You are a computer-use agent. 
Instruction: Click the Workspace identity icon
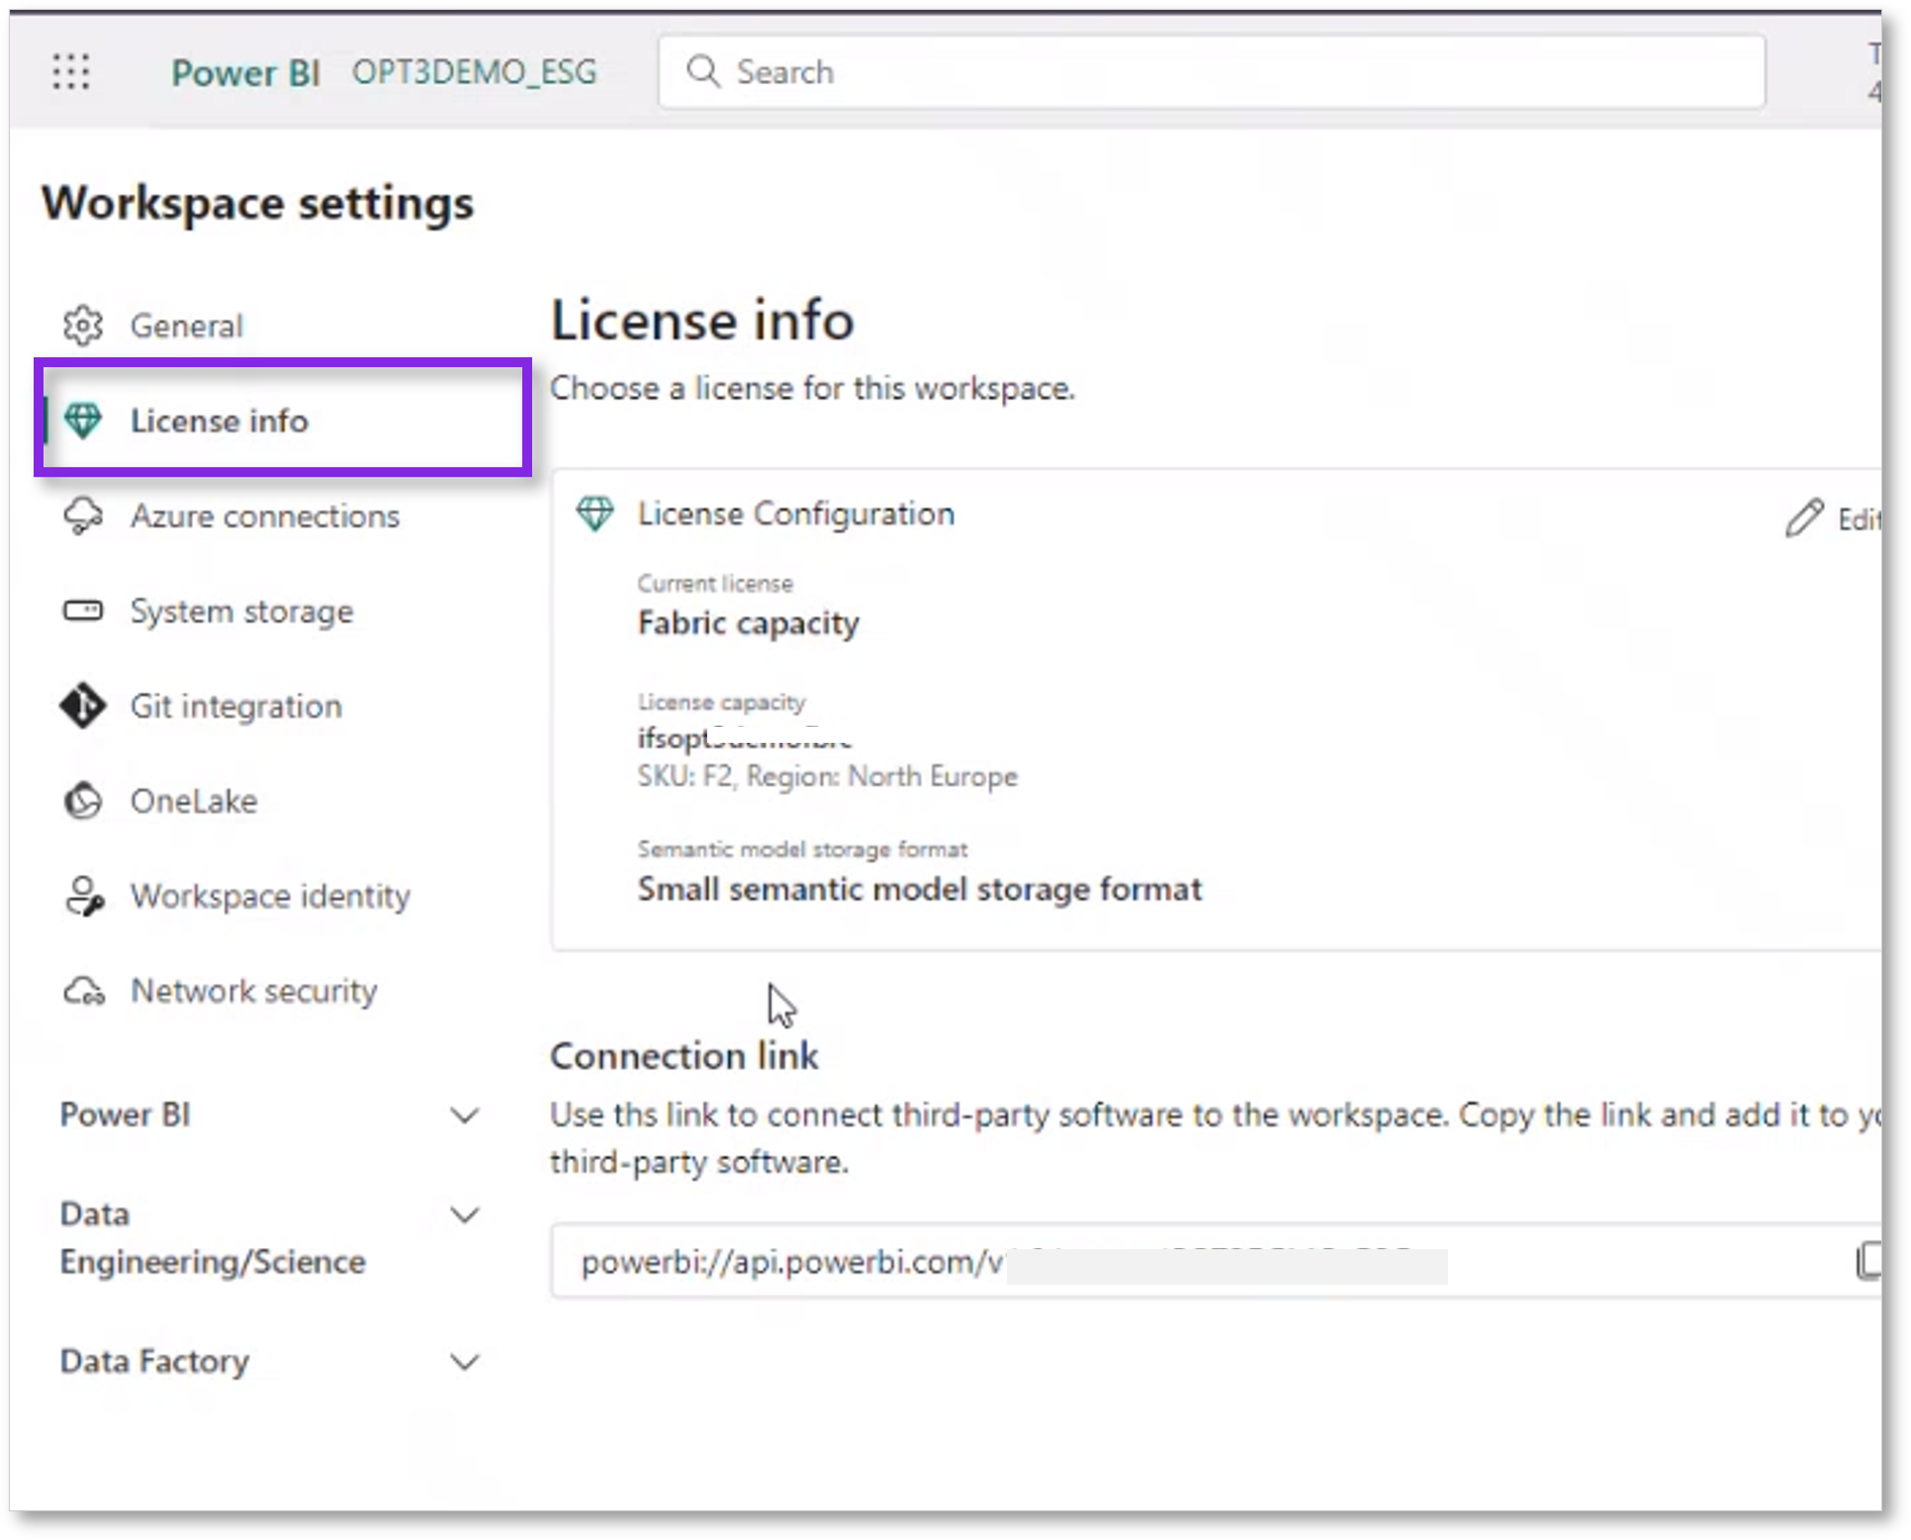point(84,896)
